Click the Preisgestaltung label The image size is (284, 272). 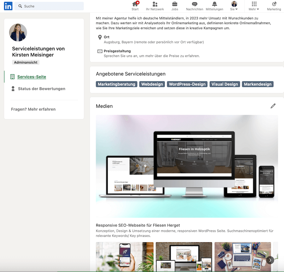tap(117, 51)
